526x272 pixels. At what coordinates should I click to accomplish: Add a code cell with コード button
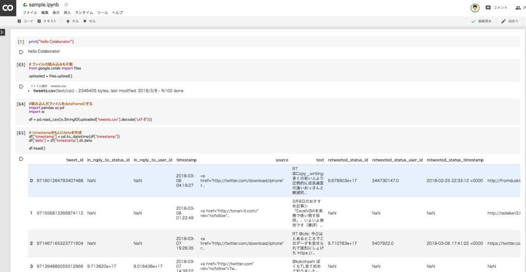click(x=26, y=21)
